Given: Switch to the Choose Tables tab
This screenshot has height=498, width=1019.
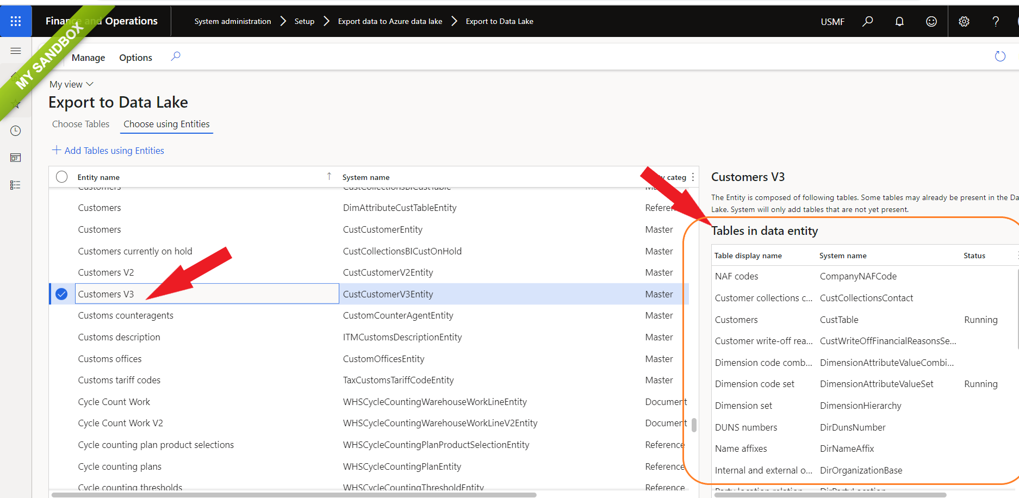Looking at the screenshot, I should tap(80, 124).
